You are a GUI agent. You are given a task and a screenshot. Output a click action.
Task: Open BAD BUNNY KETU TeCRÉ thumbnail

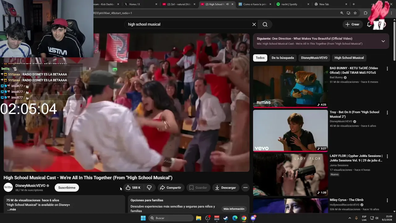tap(291, 87)
